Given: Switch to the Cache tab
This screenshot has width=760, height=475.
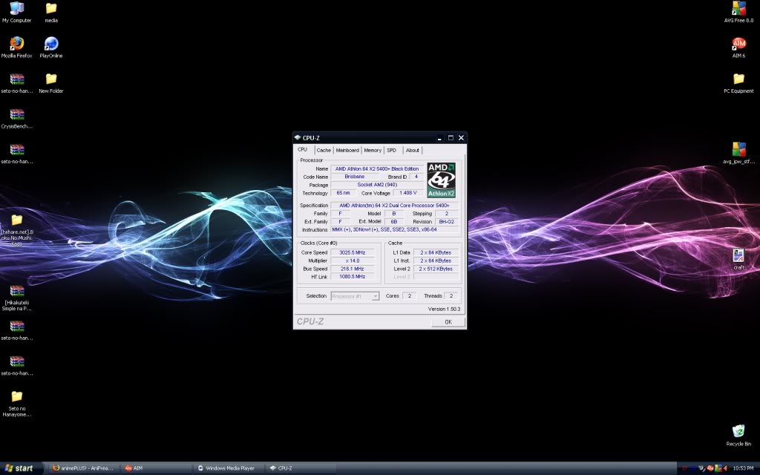Looking at the screenshot, I should 324,150.
